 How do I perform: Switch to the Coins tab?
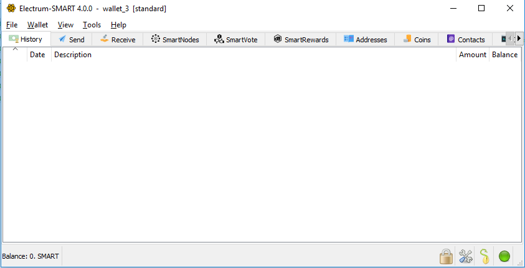click(x=417, y=39)
